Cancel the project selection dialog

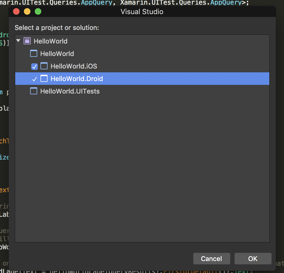212,259
